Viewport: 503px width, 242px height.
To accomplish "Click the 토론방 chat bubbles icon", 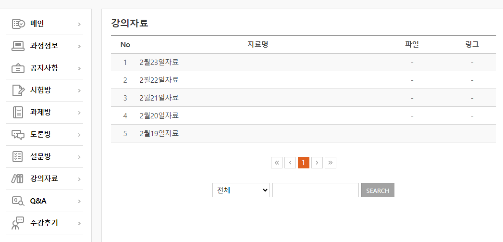I will (x=18, y=134).
